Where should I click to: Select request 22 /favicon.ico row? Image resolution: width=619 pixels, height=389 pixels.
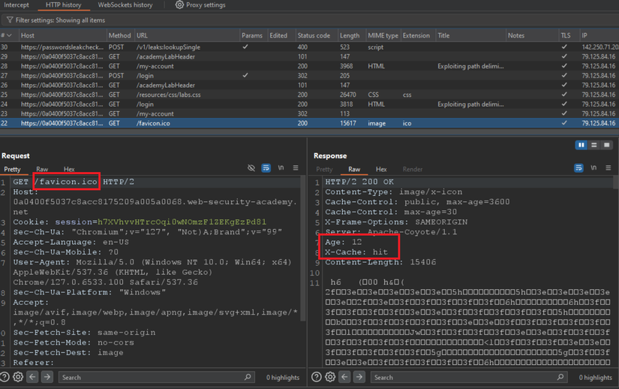point(309,123)
